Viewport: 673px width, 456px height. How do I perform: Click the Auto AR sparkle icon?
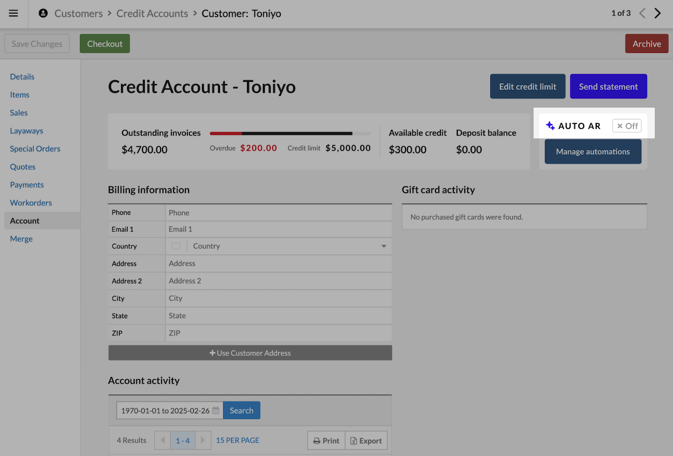click(x=550, y=126)
